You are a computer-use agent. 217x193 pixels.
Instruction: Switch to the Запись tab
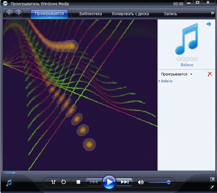(170, 14)
